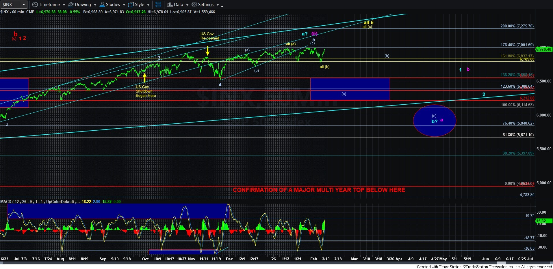Click the Studies flask icon

point(102,5)
